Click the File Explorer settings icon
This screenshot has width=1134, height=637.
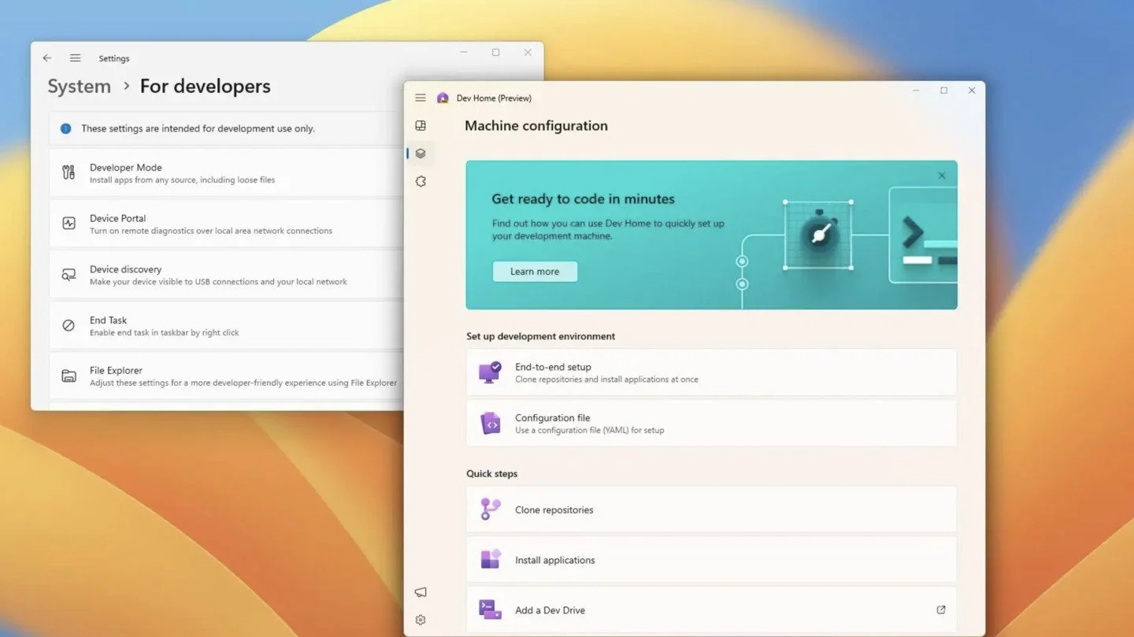[69, 376]
